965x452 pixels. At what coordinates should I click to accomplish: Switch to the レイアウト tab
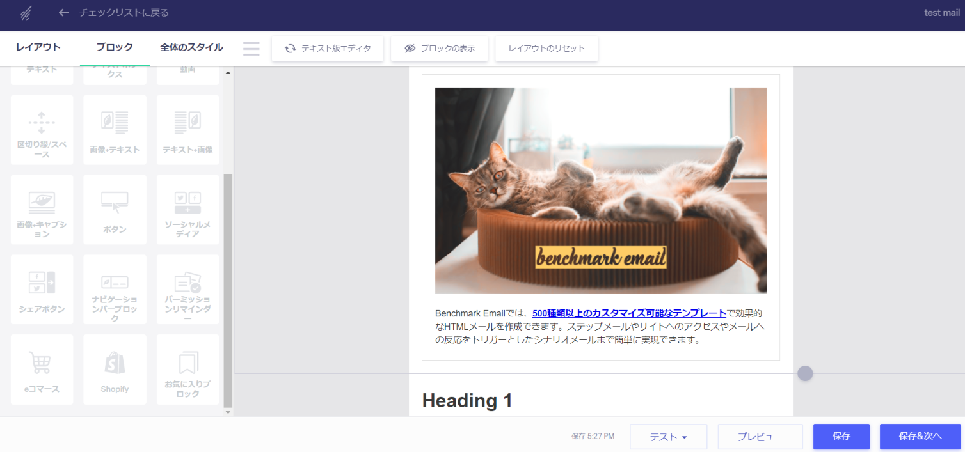(x=38, y=47)
